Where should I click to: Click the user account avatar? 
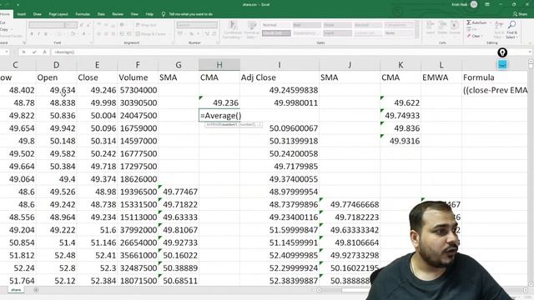(474, 4)
